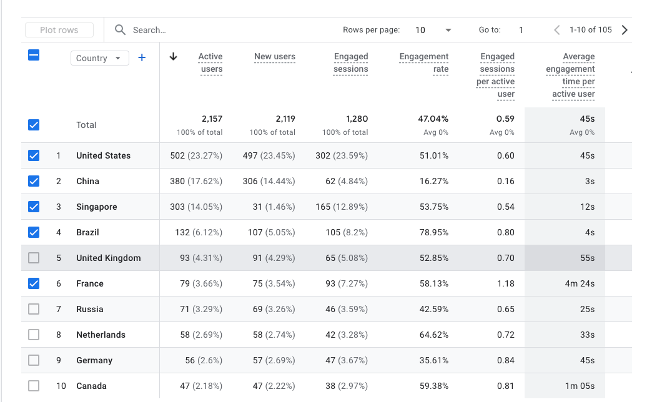Click the search magnifier icon
Image resolution: width=647 pixels, height=402 pixels.
[120, 30]
